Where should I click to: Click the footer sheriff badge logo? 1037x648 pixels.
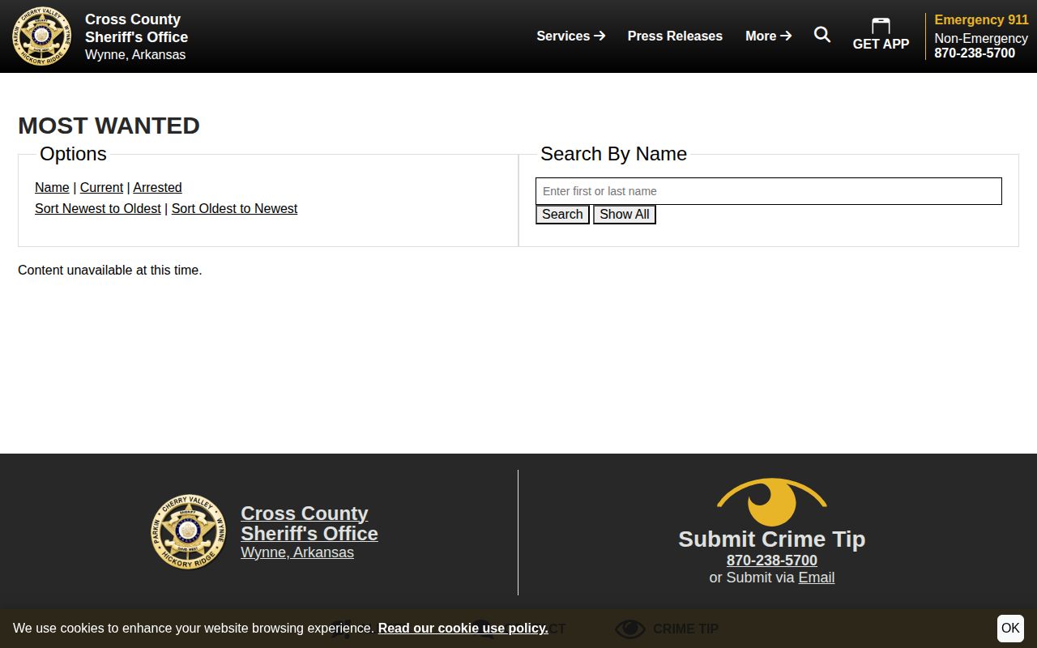pyautogui.click(x=189, y=532)
